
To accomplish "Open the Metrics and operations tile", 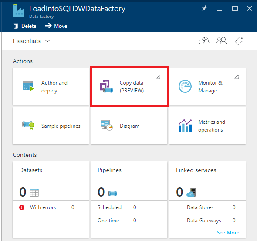I will [x=207, y=126].
